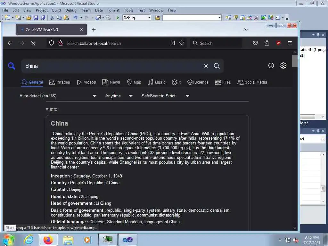
Task: Open the Build menu
Action: pyautogui.click(x=56, y=10)
